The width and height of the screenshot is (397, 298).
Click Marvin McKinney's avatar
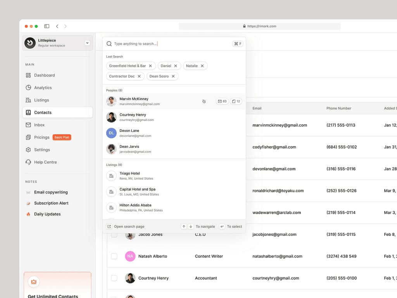tap(111, 101)
